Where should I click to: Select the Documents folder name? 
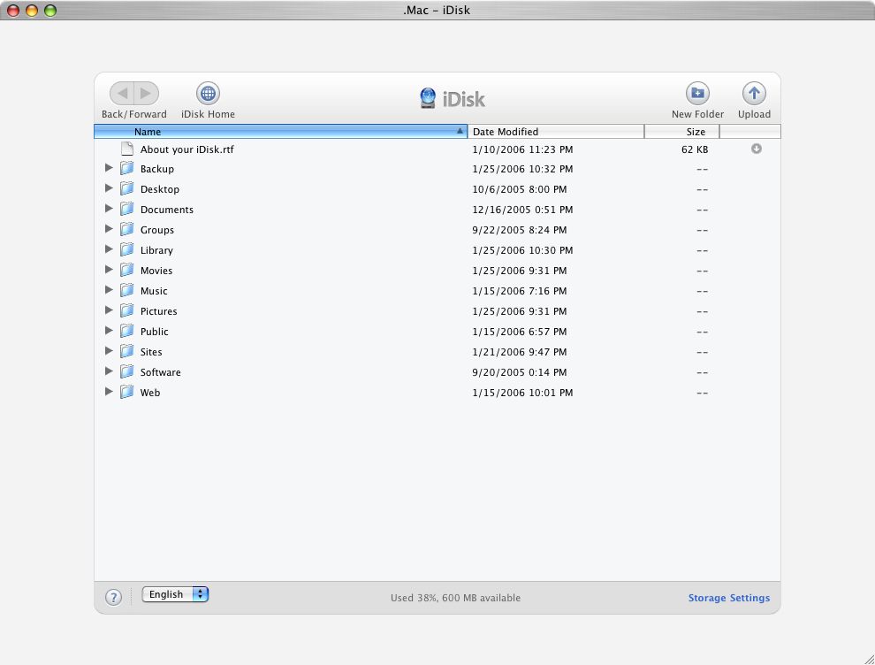(167, 210)
